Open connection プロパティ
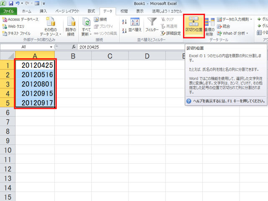Viewport: 268px width, 201px height. [x=103, y=26]
